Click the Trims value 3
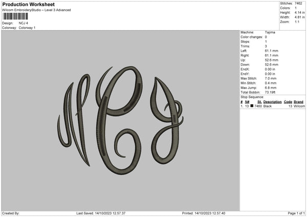Viewport: 307px width, 217px height. click(266, 46)
